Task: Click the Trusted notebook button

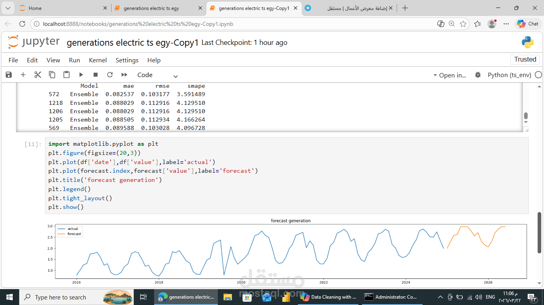Action: tap(525, 59)
